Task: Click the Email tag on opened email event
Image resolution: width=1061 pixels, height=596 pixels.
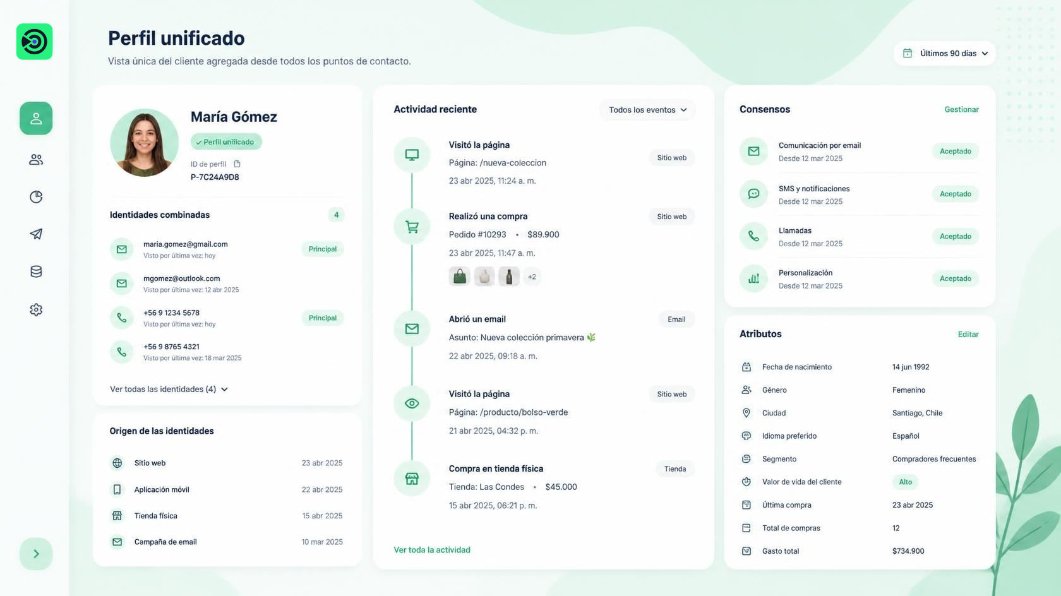Action: [x=676, y=319]
